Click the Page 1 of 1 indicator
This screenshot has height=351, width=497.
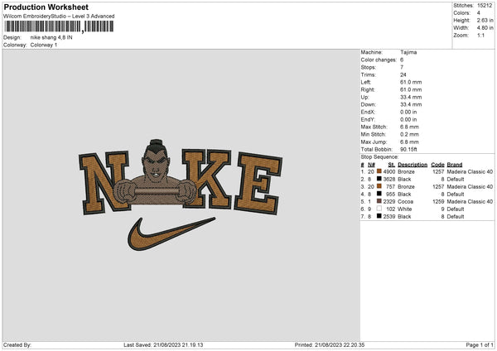pos(480,345)
